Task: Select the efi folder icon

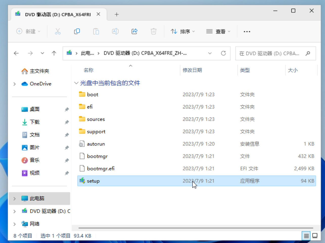Action: [82, 107]
